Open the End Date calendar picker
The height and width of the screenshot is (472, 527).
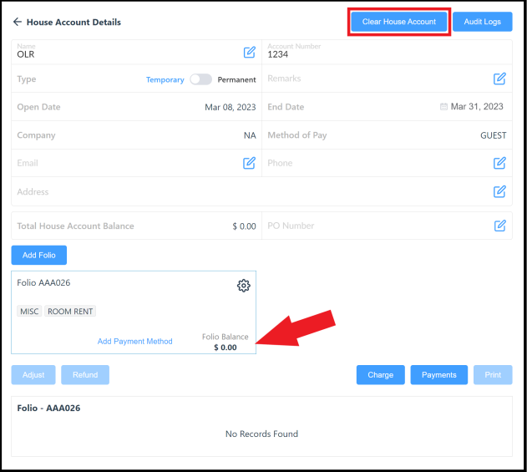[x=443, y=107]
